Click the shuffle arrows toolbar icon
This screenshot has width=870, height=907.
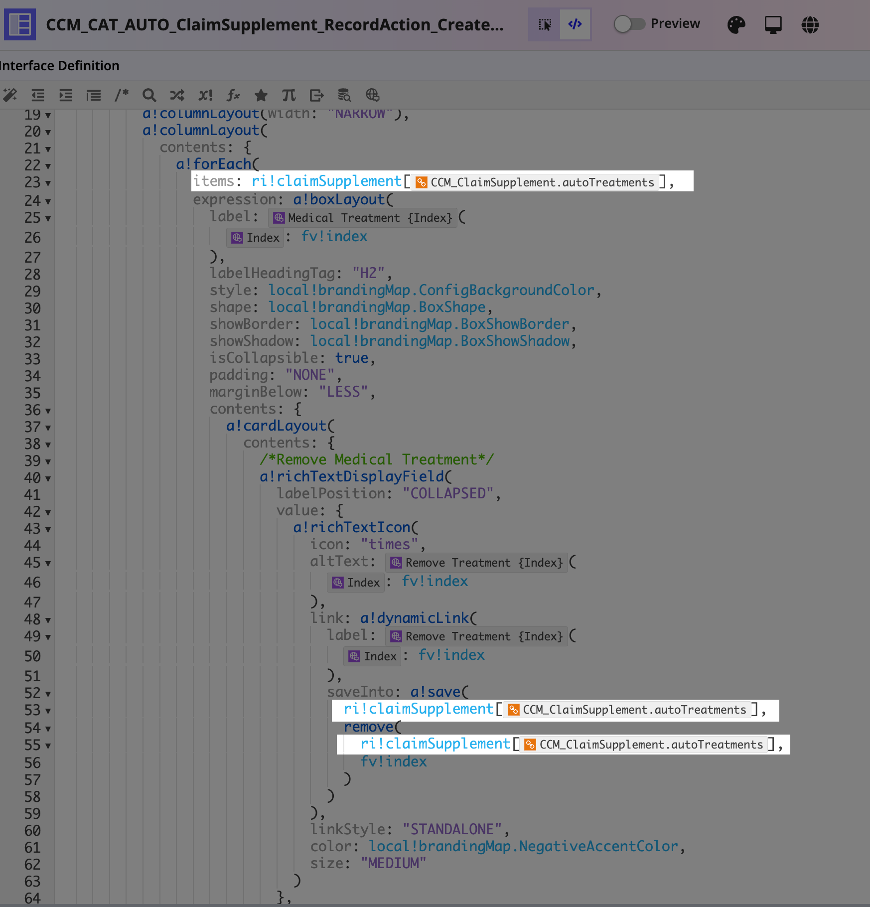tap(177, 95)
